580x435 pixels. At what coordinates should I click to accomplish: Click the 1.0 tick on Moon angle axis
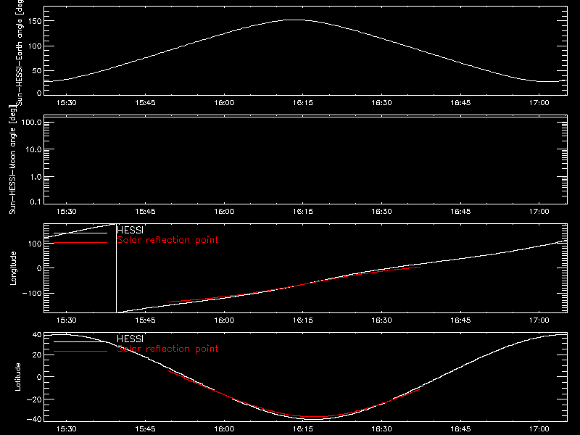[x=36, y=177]
